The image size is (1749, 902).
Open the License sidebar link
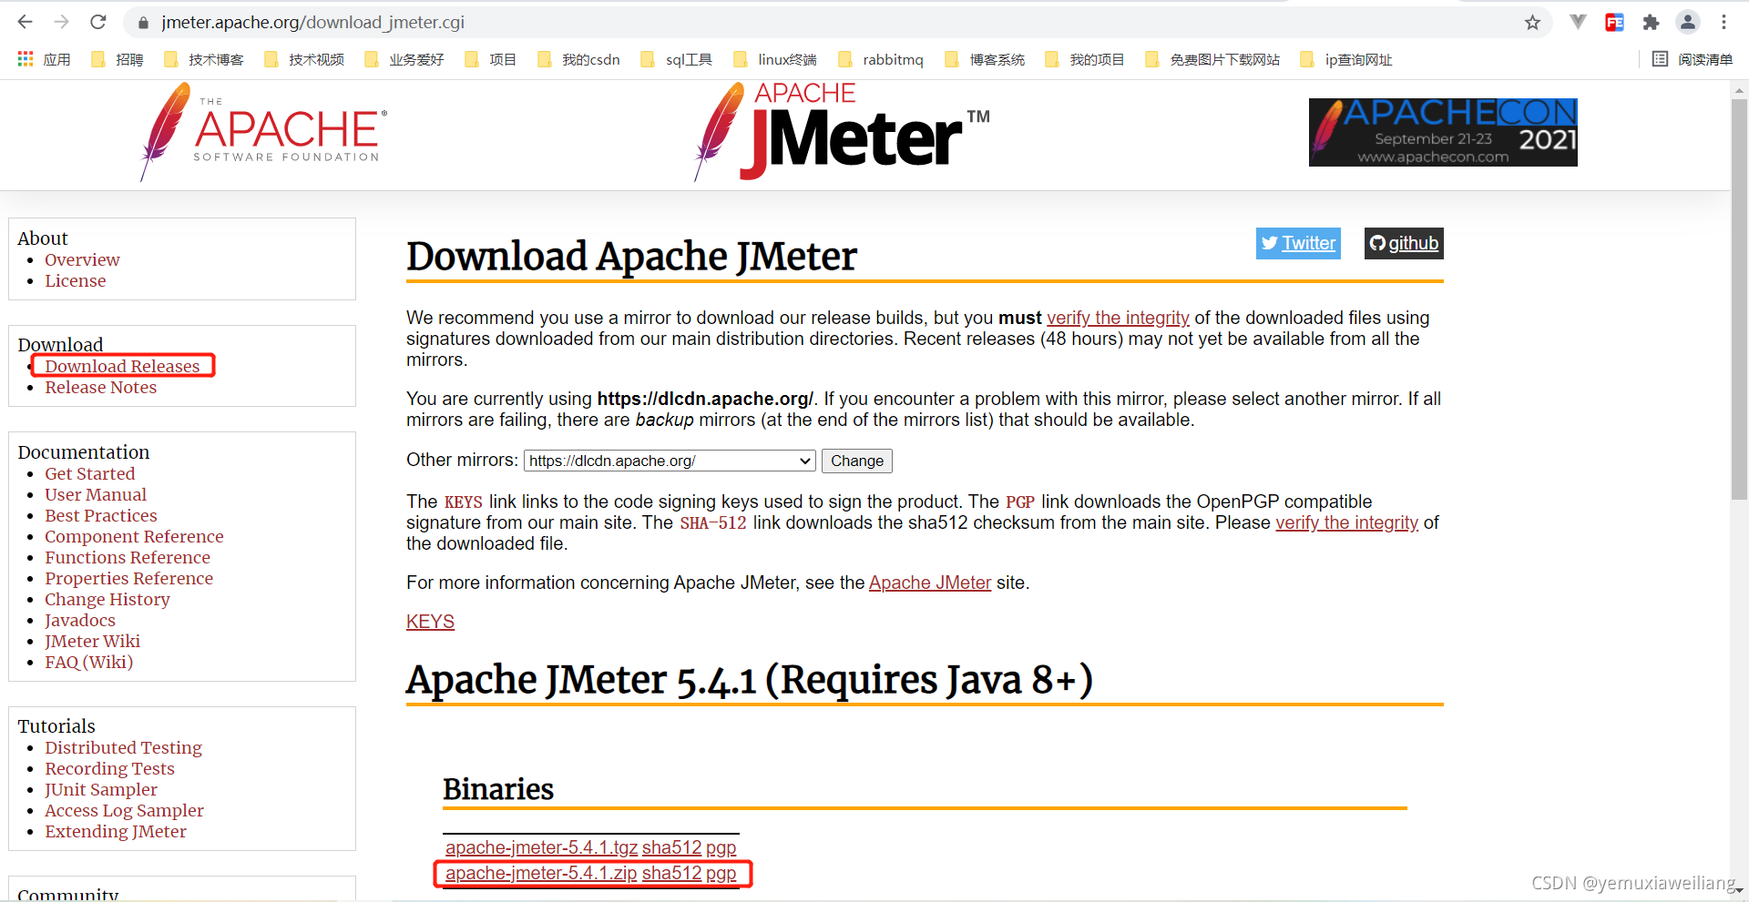[76, 280]
